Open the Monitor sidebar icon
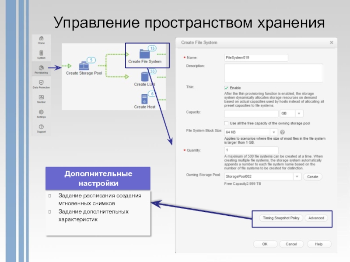 [x=41, y=99]
